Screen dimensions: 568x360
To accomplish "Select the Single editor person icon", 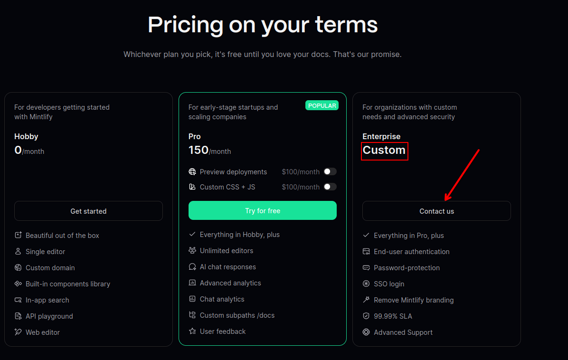I will point(18,251).
